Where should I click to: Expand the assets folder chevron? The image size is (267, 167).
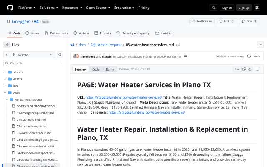click(5, 79)
